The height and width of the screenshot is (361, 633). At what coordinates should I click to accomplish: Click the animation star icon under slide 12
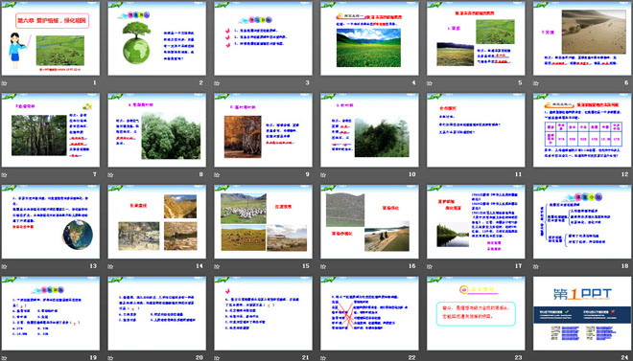pos(536,175)
